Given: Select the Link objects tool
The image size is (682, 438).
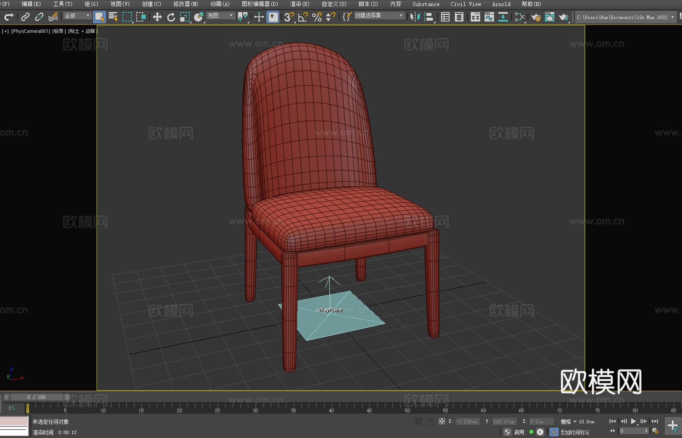Looking at the screenshot, I should (25, 17).
